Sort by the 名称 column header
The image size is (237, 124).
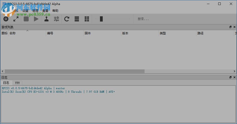pyautogui.click(x=27, y=33)
